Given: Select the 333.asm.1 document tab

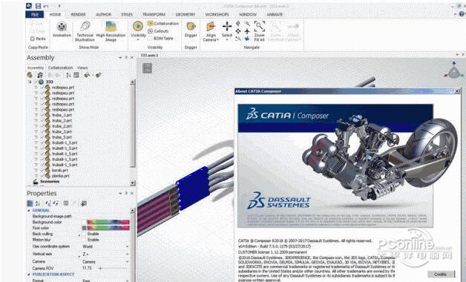Looking at the screenshot, I should 149,55.
